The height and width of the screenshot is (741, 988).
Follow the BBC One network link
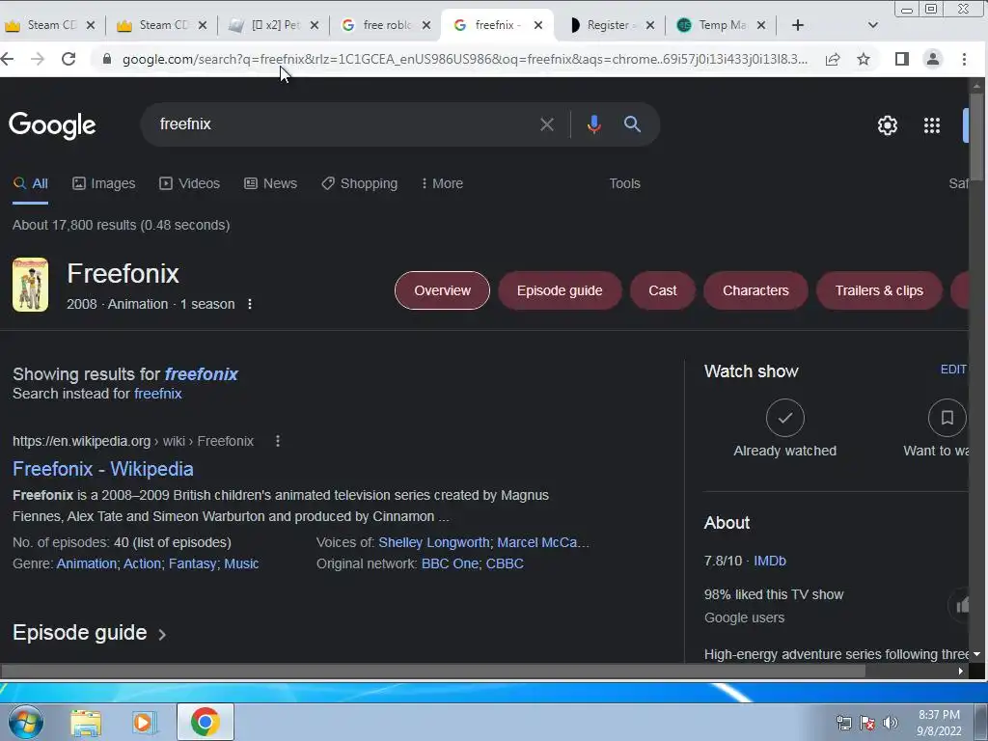[x=450, y=563]
